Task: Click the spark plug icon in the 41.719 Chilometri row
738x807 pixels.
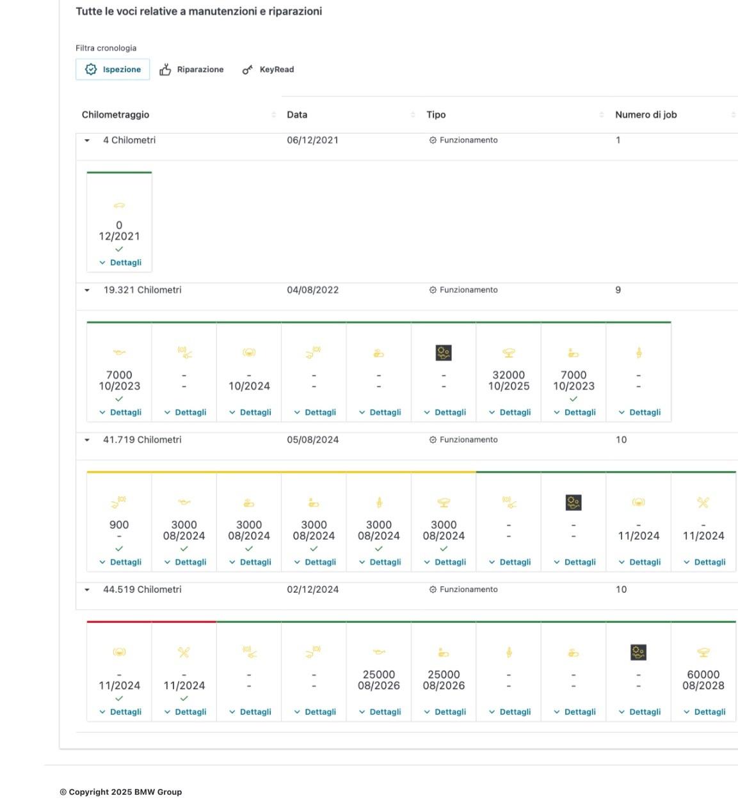Action: [x=379, y=503]
